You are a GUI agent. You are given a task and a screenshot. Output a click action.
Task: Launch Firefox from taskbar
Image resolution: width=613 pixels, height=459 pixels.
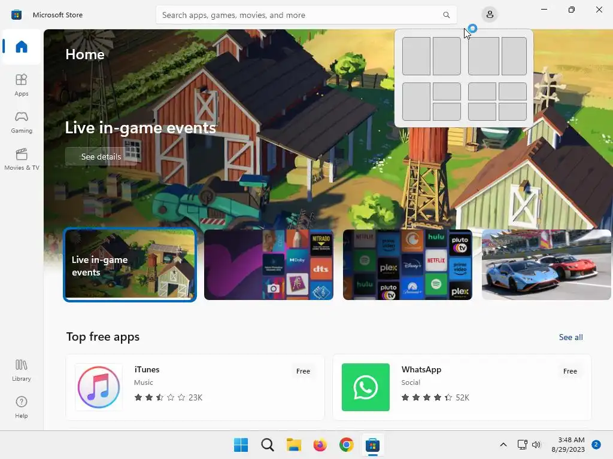[320, 445]
